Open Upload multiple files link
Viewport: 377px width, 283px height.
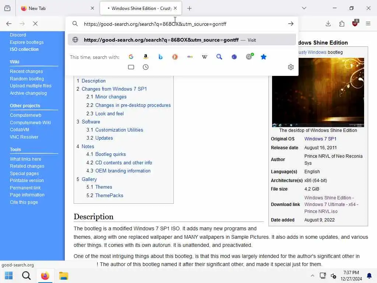coord(31,86)
